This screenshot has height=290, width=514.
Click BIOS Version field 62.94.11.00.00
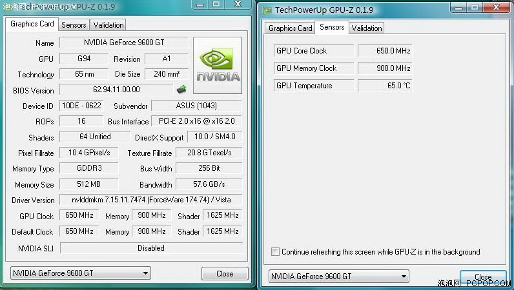(x=116, y=90)
